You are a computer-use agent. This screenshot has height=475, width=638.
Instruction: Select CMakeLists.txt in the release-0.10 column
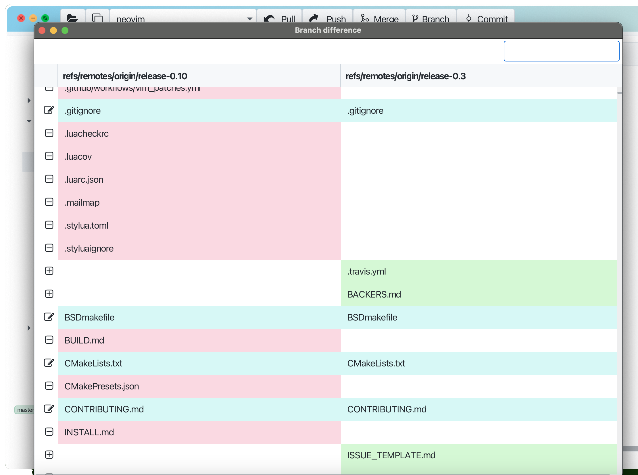pos(199,364)
